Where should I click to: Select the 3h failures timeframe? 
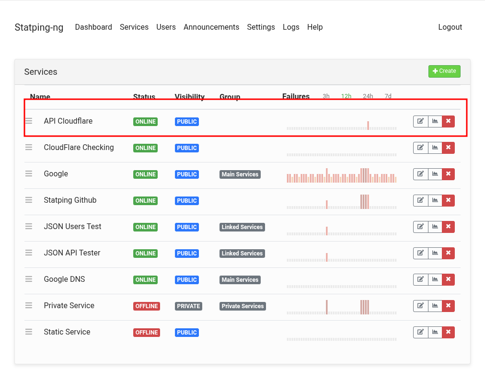coord(326,96)
